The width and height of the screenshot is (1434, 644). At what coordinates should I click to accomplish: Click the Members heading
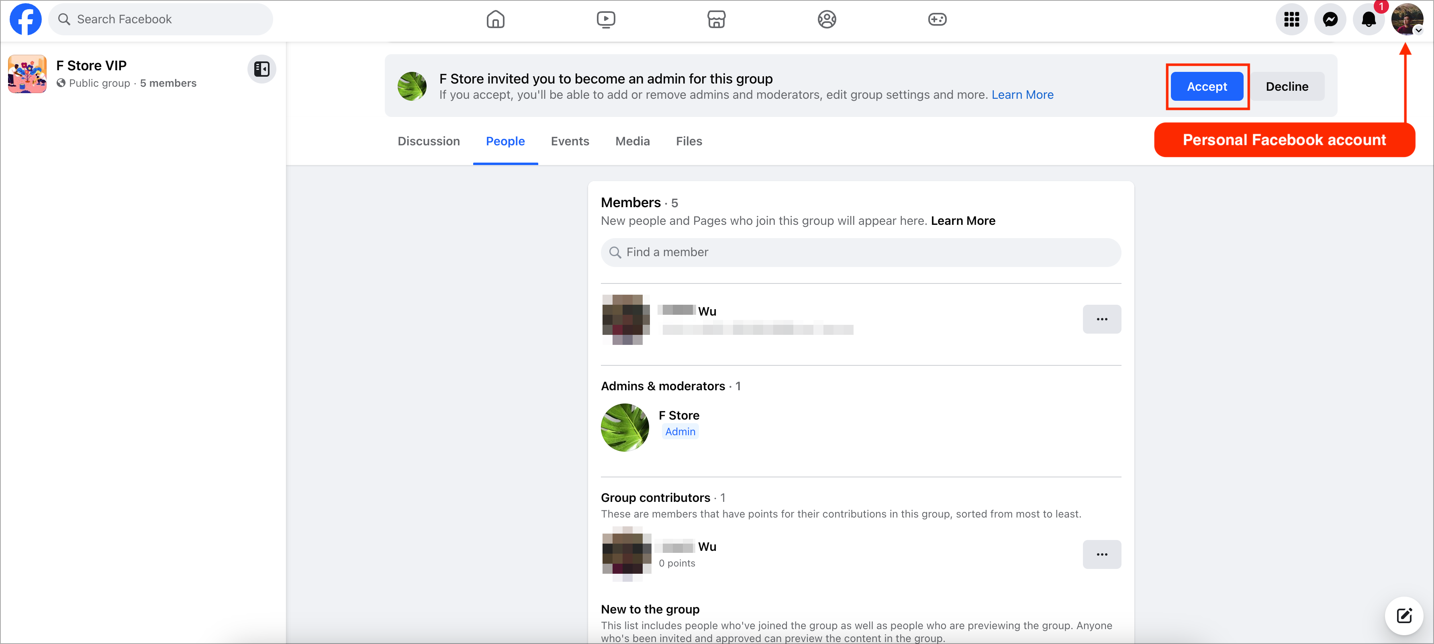[631, 203]
